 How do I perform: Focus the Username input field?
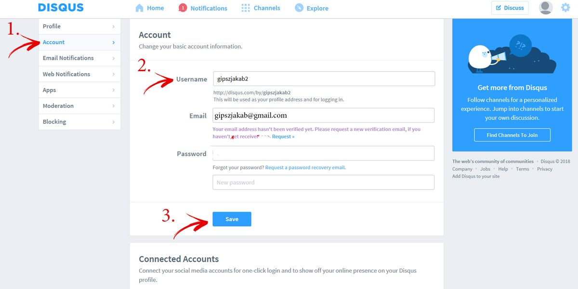click(x=324, y=79)
